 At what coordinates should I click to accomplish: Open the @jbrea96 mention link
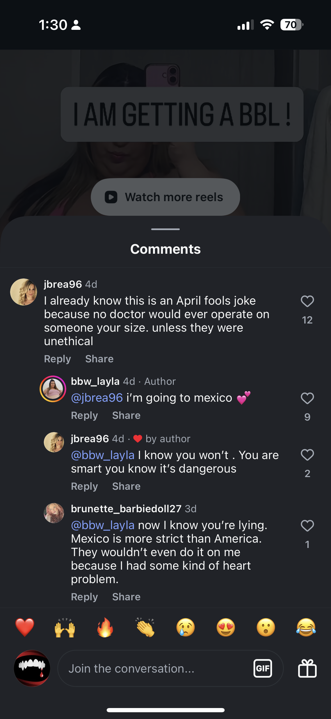pyautogui.click(x=97, y=398)
